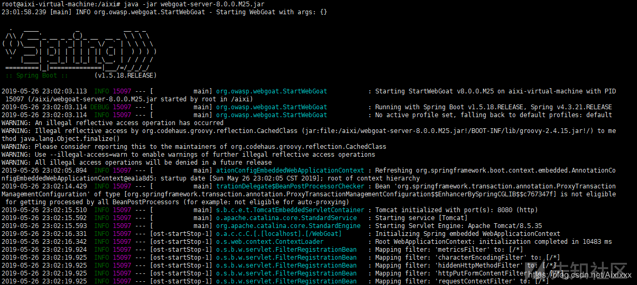637x285 pixels.
Task: Click 's.b.c.e.t.TomcatEmbeddedServletContainer' logger name
Action: (x=290, y=210)
